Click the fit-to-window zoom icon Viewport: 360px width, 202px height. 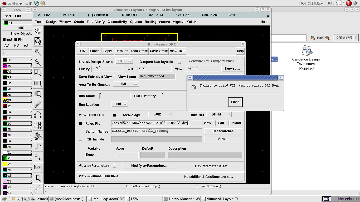click(x=38, y=41)
